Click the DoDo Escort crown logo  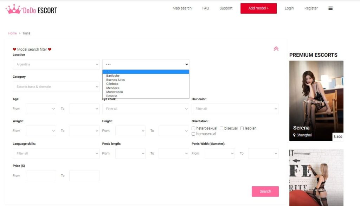click(14, 9)
